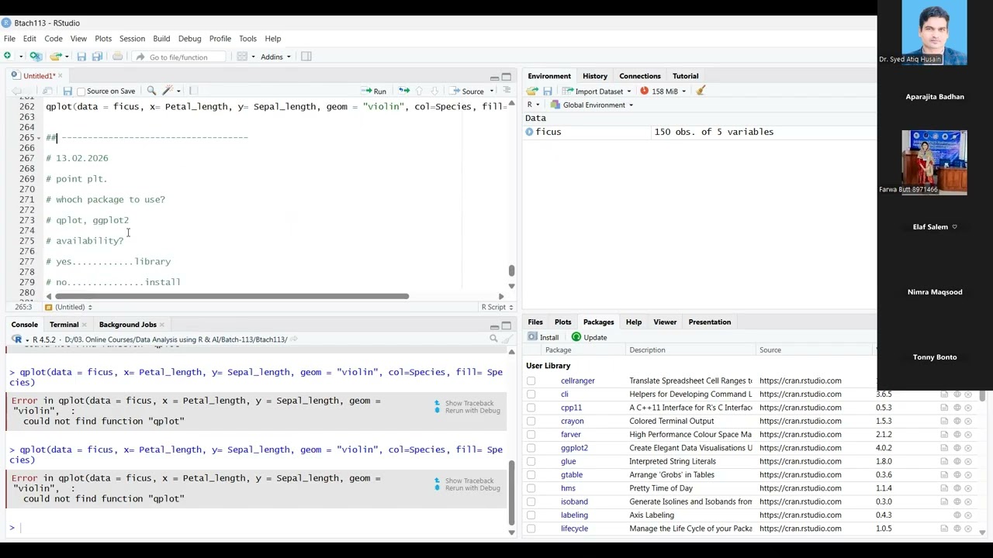Click Show Traceback for the first error
993x558 pixels.
coord(464,403)
